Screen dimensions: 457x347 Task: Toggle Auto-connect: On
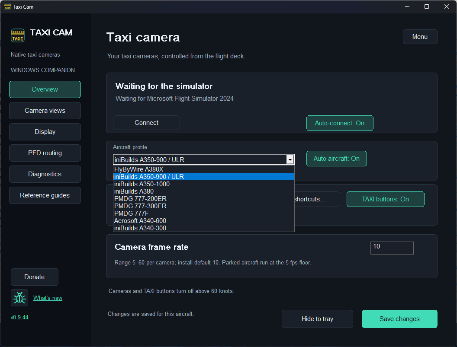(x=340, y=123)
